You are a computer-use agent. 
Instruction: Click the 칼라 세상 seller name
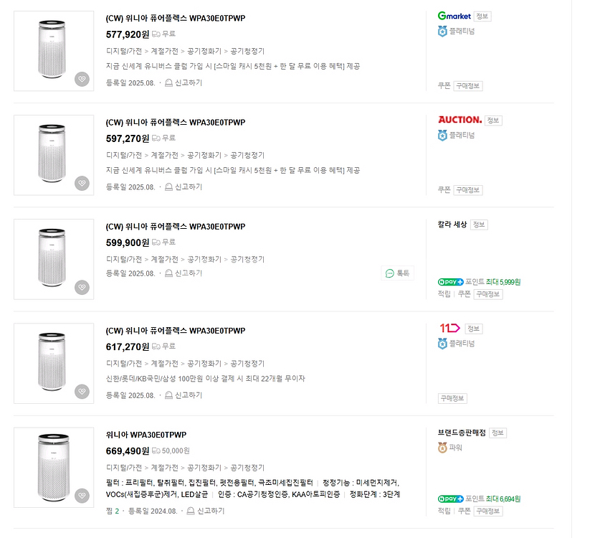[x=452, y=225]
